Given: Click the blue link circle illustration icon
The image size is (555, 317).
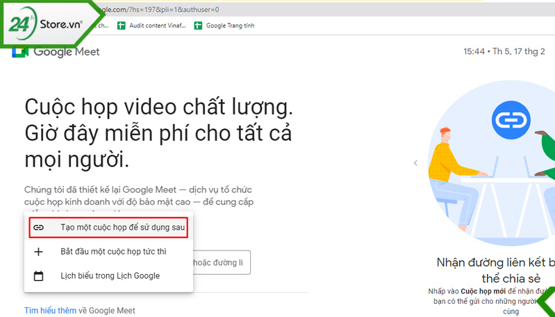Looking at the screenshot, I should click(x=511, y=120).
